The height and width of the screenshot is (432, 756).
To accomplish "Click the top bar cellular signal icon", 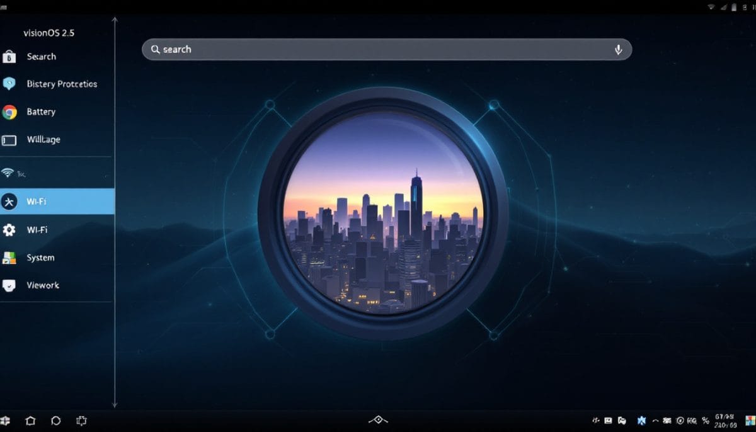I will tap(724, 7).
